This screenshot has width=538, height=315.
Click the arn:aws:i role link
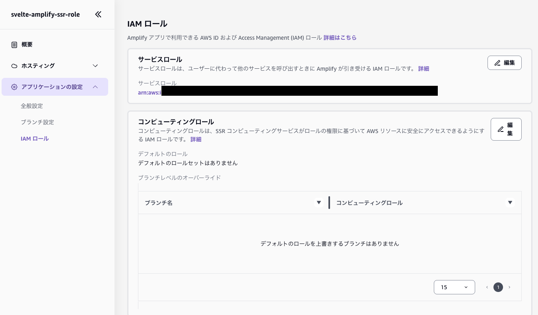pos(150,92)
